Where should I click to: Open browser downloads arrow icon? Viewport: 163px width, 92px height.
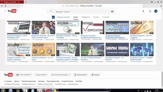pos(161,6)
